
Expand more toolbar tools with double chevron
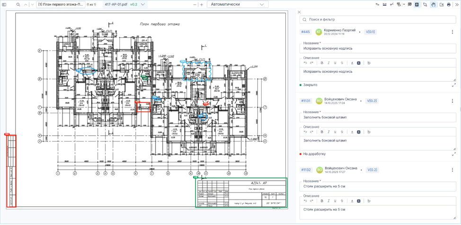click(457, 4)
